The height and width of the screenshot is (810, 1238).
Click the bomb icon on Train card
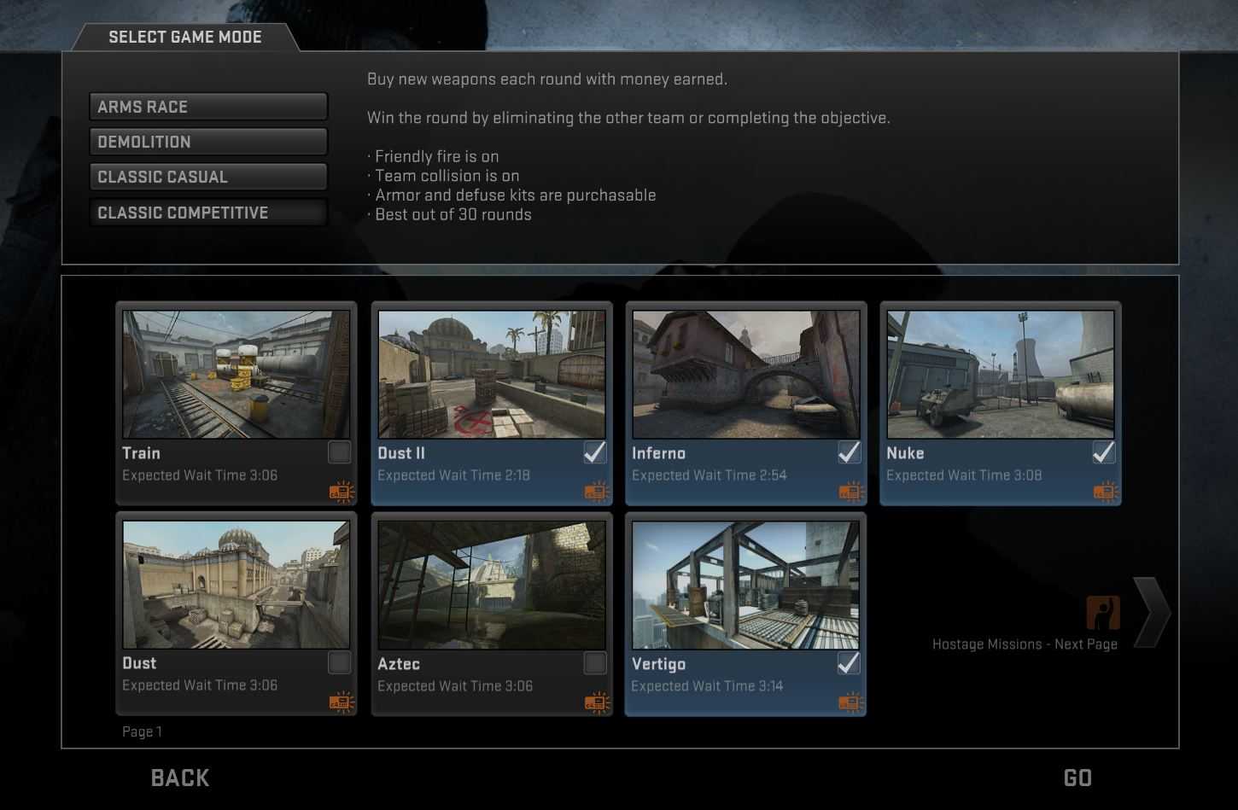click(x=342, y=492)
